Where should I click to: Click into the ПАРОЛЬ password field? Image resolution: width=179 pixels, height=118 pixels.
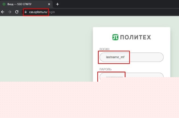pyautogui.click(x=131, y=77)
